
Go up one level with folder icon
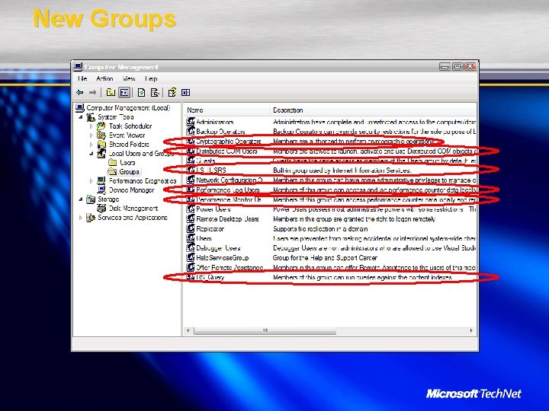pos(111,92)
